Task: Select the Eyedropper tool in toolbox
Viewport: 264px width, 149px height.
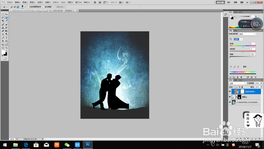Action: 6,21
